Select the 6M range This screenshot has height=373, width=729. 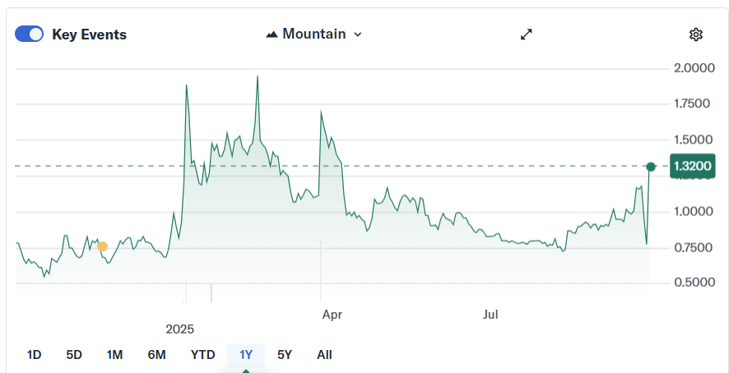[x=156, y=355]
